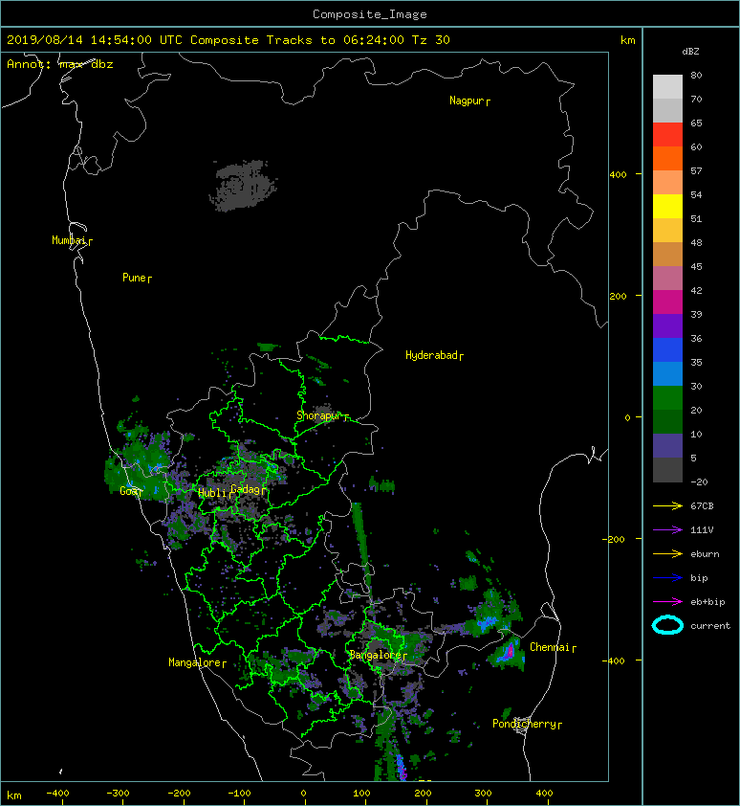
Task: Click the cyan 'current' ellipse legend icon
Action: [x=667, y=625]
